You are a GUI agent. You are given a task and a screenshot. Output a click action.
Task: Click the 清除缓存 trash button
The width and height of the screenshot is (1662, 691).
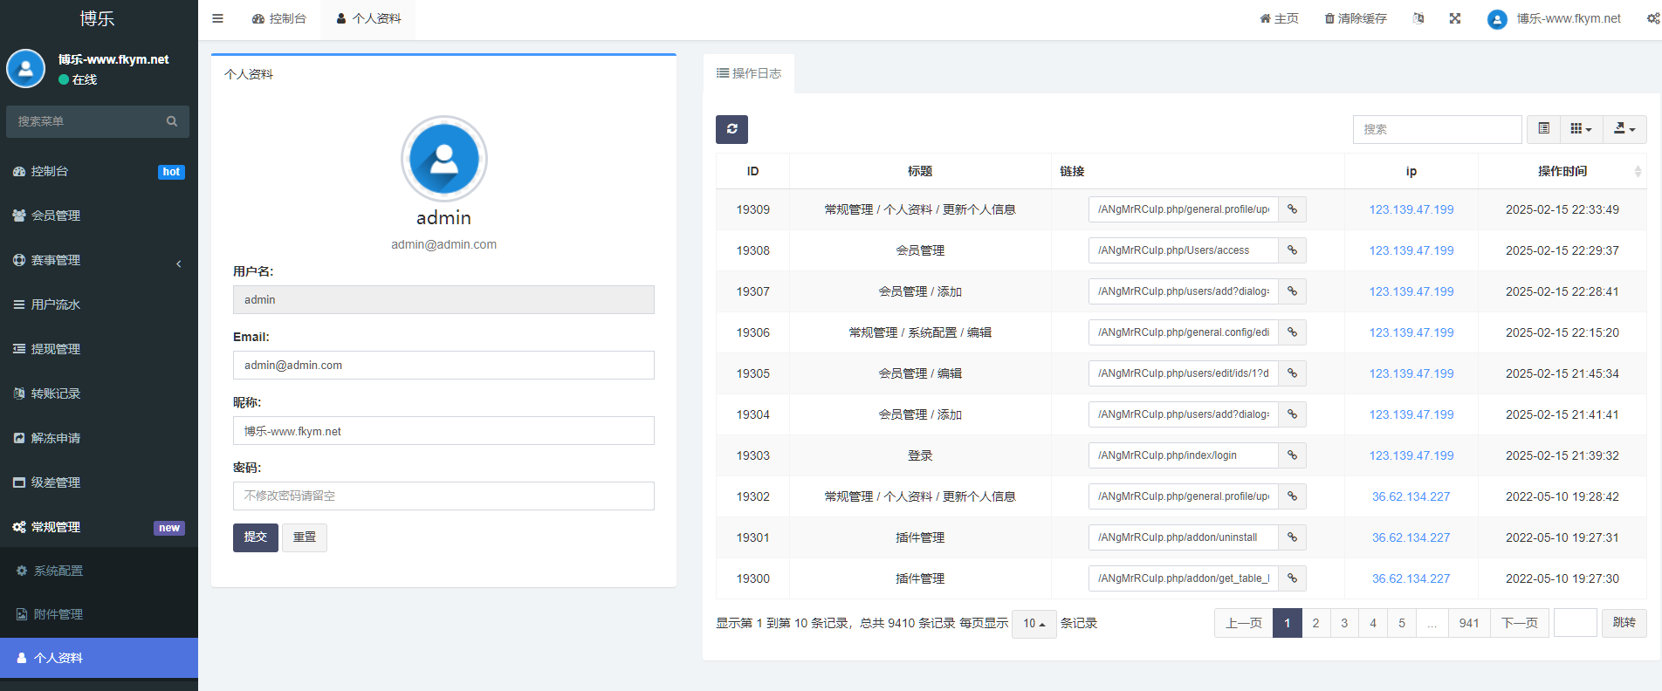pos(1355,18)
